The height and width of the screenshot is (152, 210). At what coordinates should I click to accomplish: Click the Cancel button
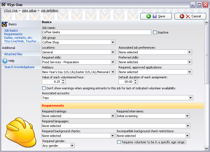(x=190, y=16)
